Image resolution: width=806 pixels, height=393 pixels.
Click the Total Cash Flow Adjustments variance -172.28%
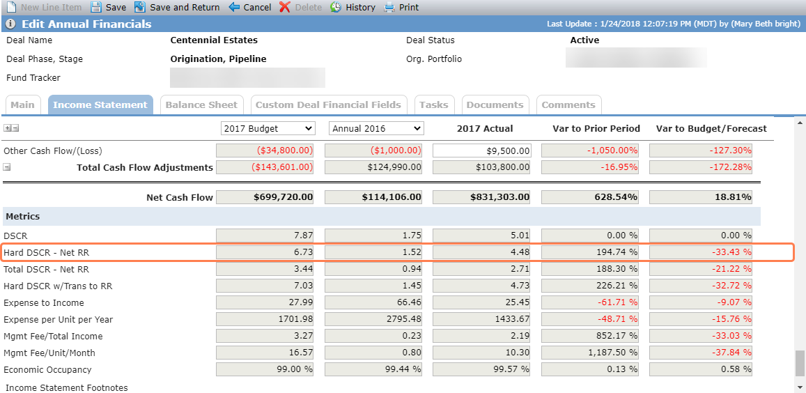[701, 167]
